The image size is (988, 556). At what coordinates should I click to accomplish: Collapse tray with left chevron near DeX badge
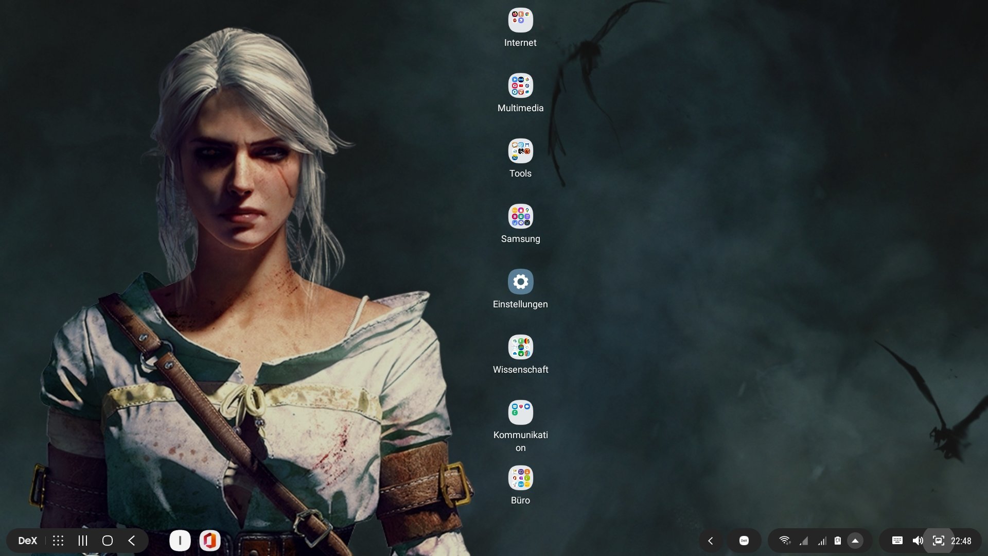pos(711,541)
